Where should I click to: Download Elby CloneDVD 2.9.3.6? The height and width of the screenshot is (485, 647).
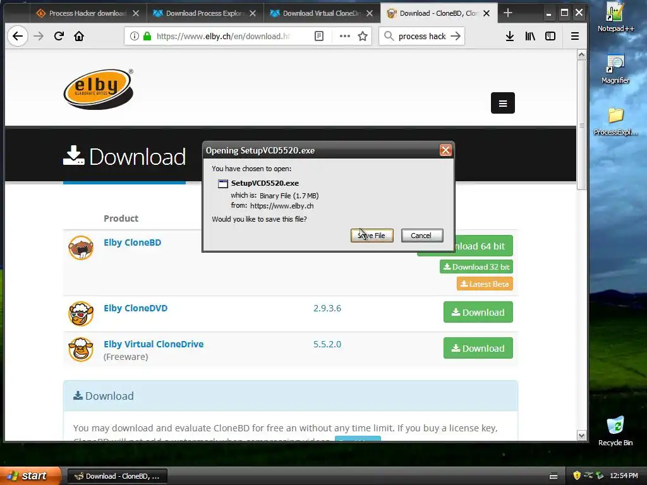[478, 312]
